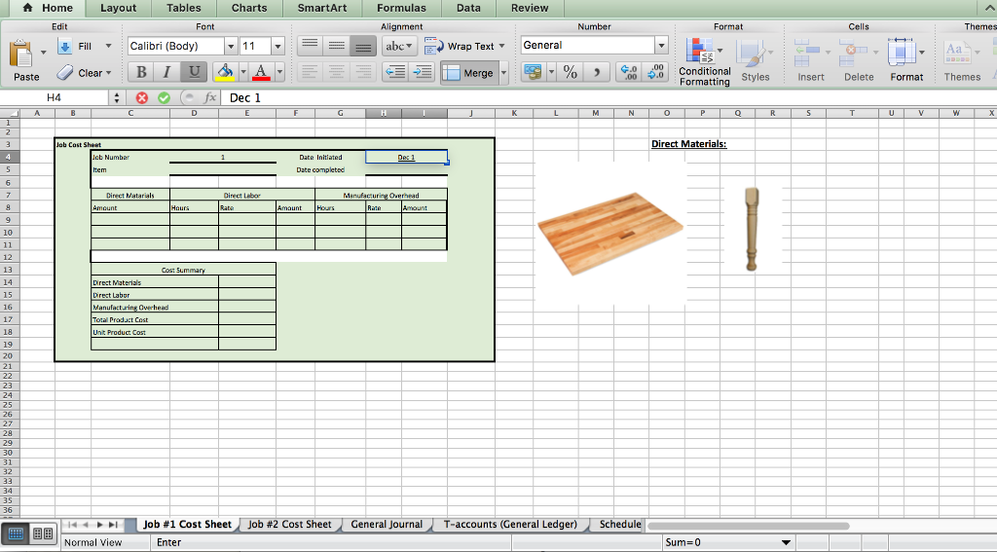997x552 pixels.
Task: Apply yellow fill color bucket
Action: 225,72
